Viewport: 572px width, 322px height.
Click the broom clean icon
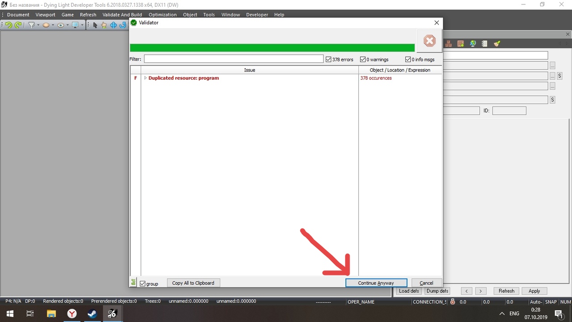(x=497, y=43)
